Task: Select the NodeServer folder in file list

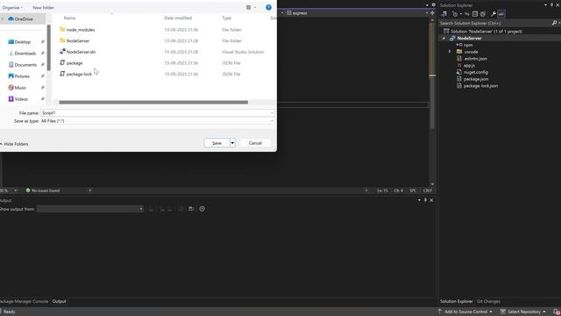Action: pos(78,41)
